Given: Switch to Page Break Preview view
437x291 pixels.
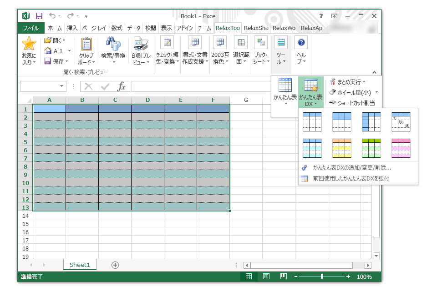Looking at the screenshot, I should 284,276.
